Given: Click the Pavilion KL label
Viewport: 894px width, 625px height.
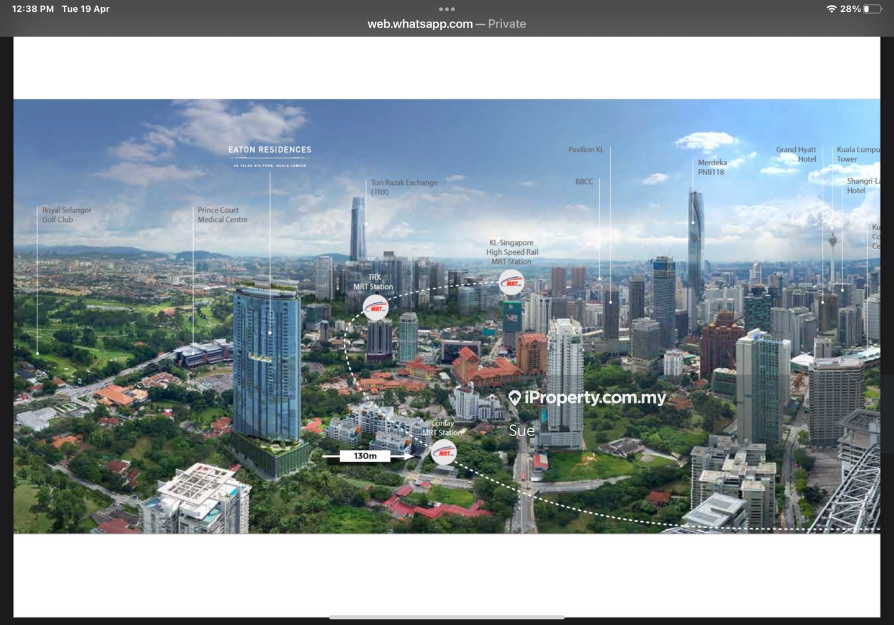Looking at the screenshot, I should pos(585,150).
